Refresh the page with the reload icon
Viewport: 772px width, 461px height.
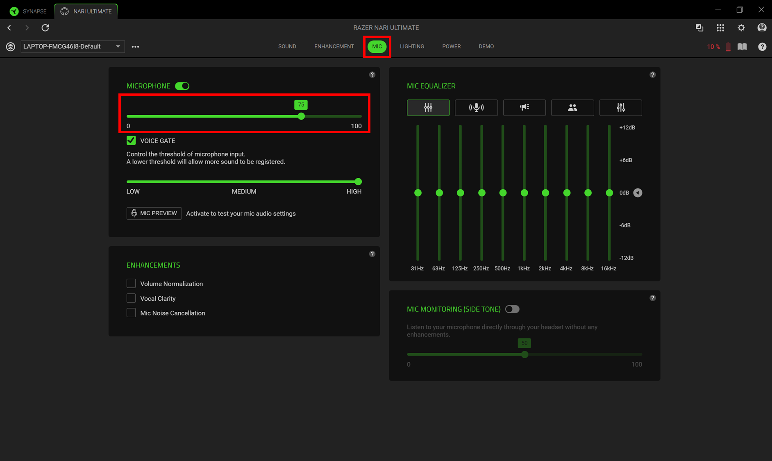[45, 28]
